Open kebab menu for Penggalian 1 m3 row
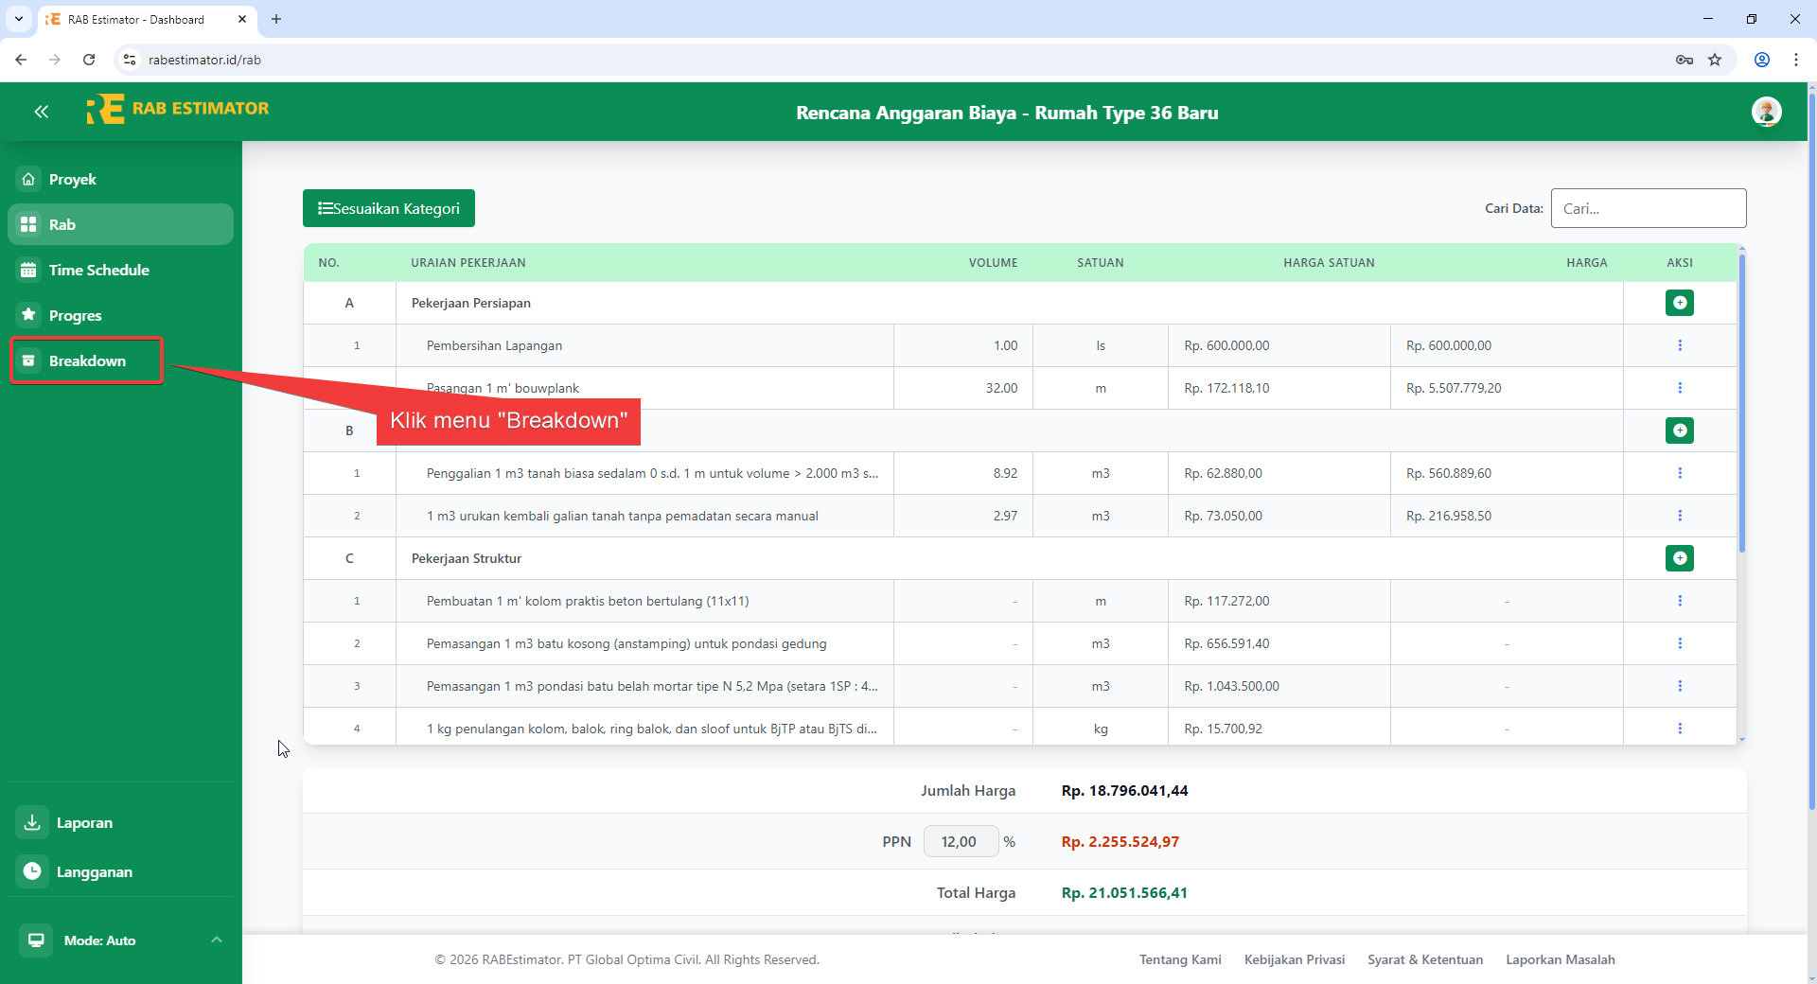 pos(1680,473)
